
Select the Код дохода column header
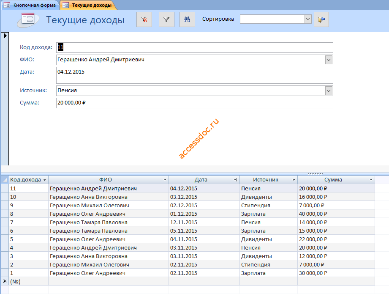click(29, 180)
